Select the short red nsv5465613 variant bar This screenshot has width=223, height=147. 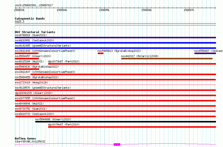click(x=100, y=53)
